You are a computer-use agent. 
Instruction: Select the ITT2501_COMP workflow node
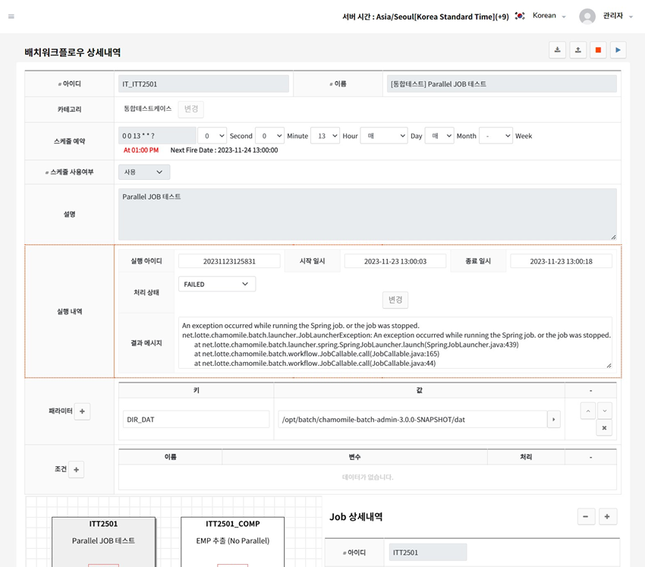[232, 541]
